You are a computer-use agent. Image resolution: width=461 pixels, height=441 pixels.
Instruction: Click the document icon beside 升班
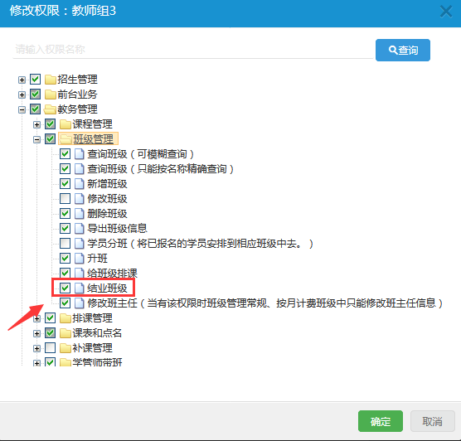coord(79,259)
